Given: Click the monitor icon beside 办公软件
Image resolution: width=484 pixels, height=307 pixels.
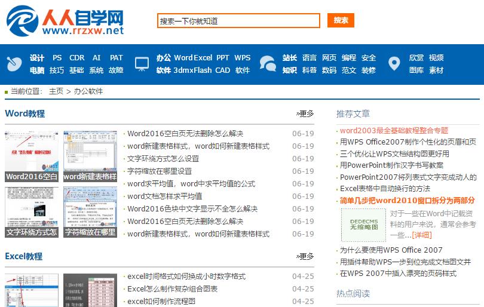Looking at the screenshot, I should coord(142,64).
